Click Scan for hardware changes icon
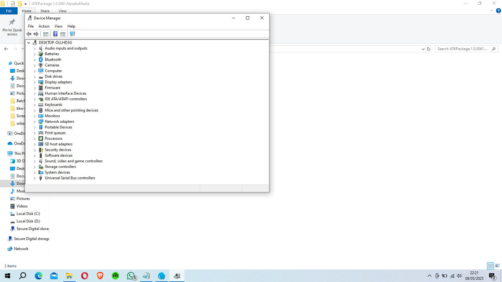This screenshot has width=502, height=282. tap(72, 34)
